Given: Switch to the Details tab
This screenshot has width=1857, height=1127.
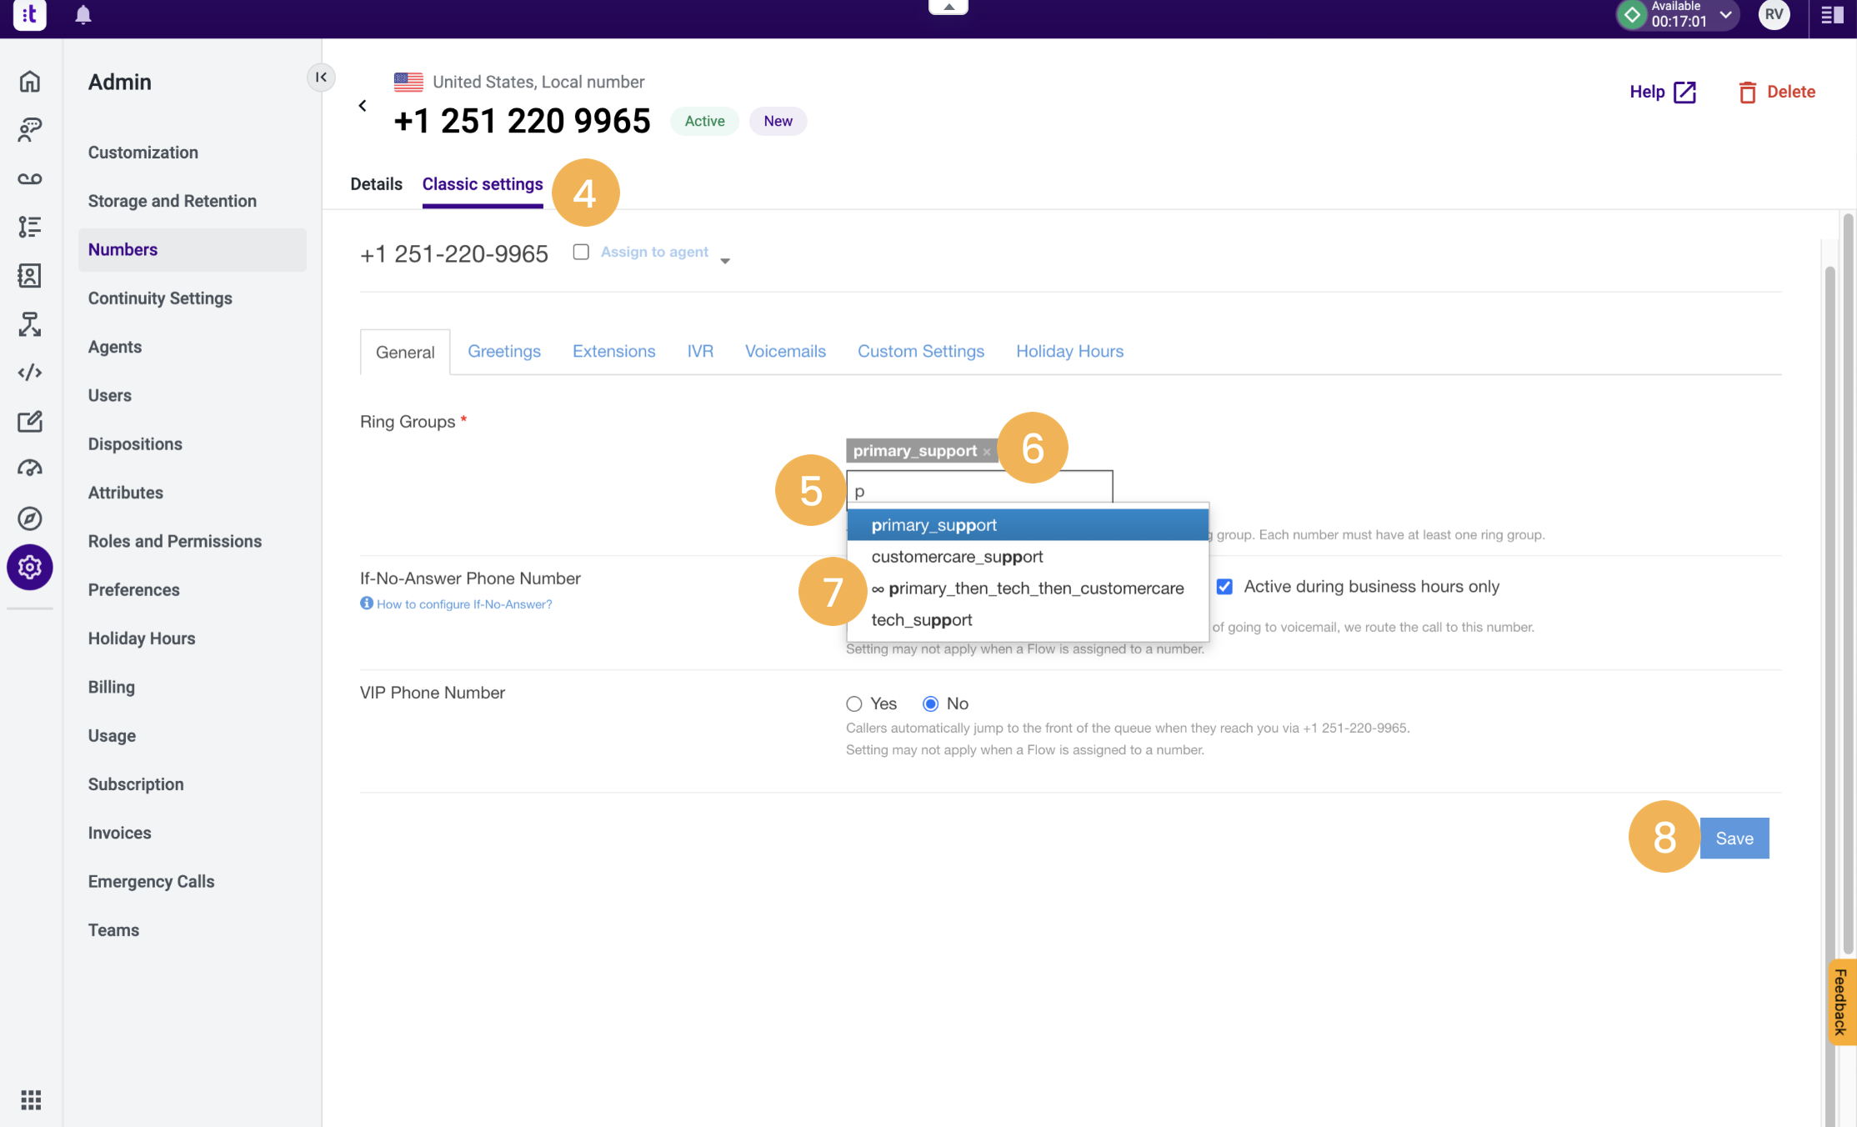Looking at the screenshot, I should [376, 183].
